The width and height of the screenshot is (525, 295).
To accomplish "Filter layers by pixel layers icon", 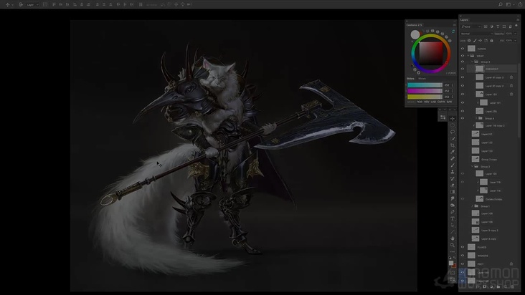I will point(486,26).
